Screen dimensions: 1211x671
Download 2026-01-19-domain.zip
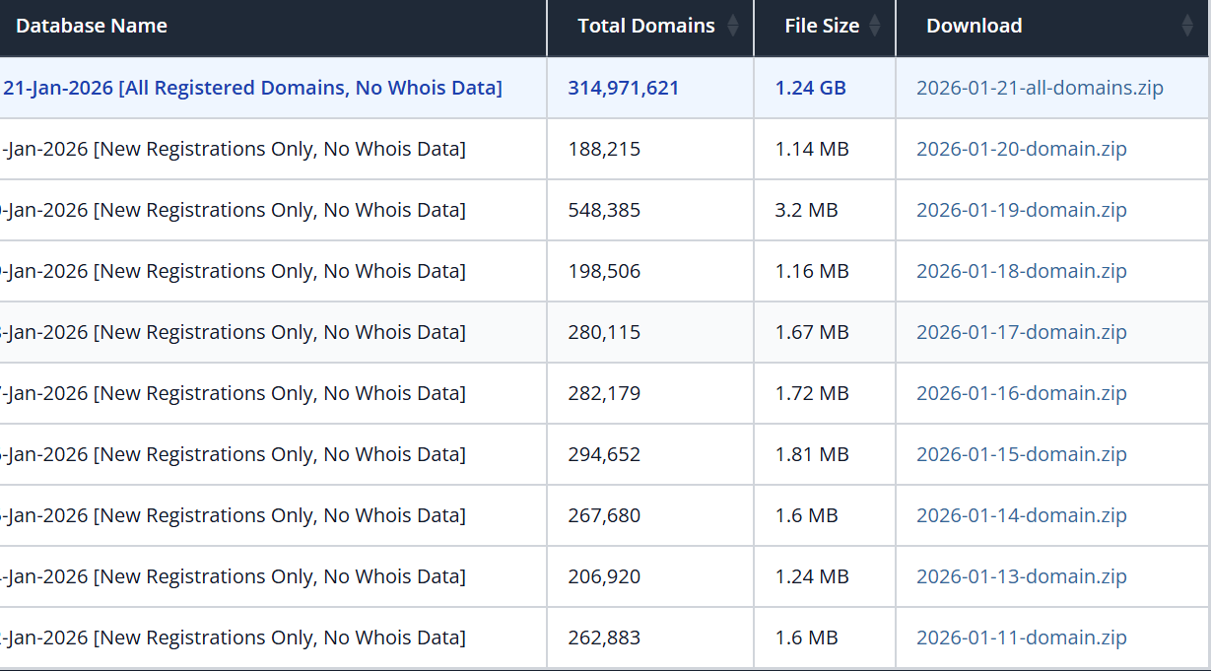tap(1022, 210)
